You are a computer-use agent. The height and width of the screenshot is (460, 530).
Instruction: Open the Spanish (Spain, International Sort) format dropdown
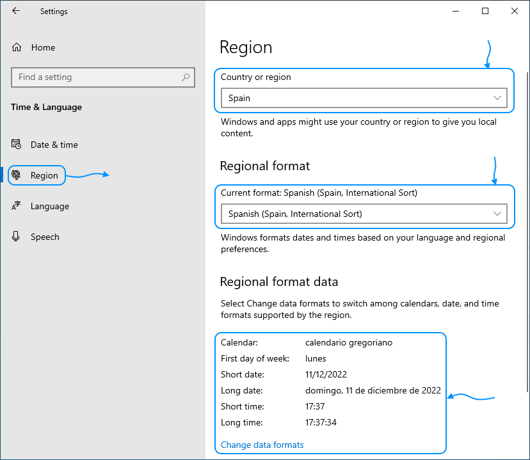point(364,214)
